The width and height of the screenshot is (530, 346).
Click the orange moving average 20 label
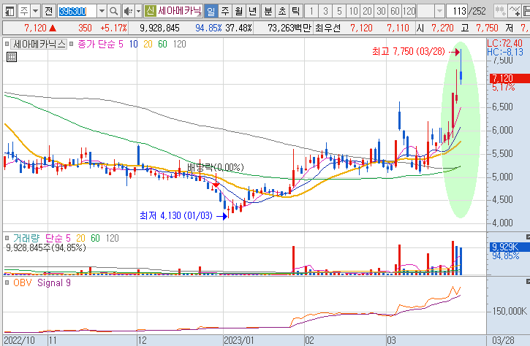coord(148,44)
